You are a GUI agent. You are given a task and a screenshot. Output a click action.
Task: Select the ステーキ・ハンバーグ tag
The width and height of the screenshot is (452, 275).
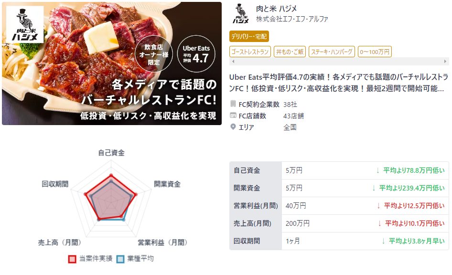[x=332, y=52]
